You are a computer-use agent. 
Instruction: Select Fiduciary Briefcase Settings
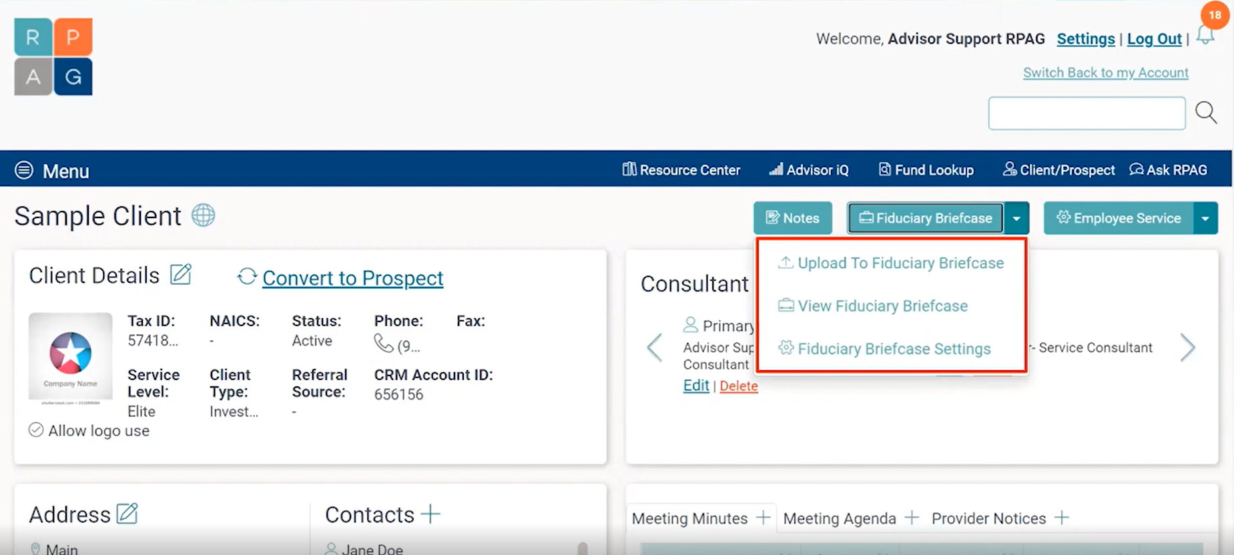click(884, 348)
